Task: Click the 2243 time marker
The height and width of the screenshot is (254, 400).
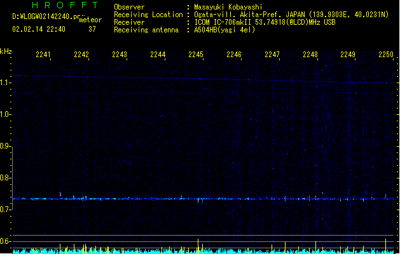Action: pos(120,55)
